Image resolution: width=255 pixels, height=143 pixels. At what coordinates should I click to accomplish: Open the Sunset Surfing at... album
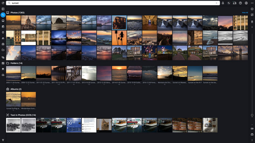pyautogui.click(x=13, y=99)
